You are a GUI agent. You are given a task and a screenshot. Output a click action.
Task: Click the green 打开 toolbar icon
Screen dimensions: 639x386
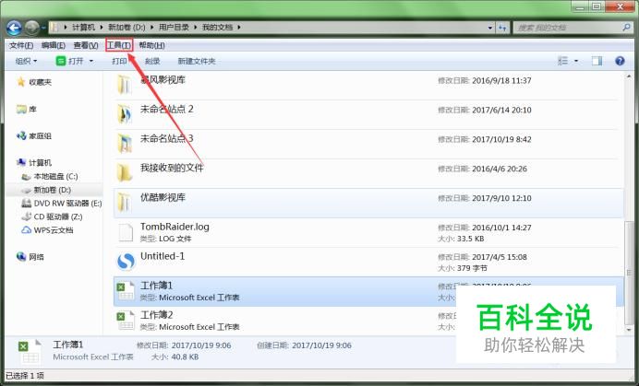[x=61, y=61]
